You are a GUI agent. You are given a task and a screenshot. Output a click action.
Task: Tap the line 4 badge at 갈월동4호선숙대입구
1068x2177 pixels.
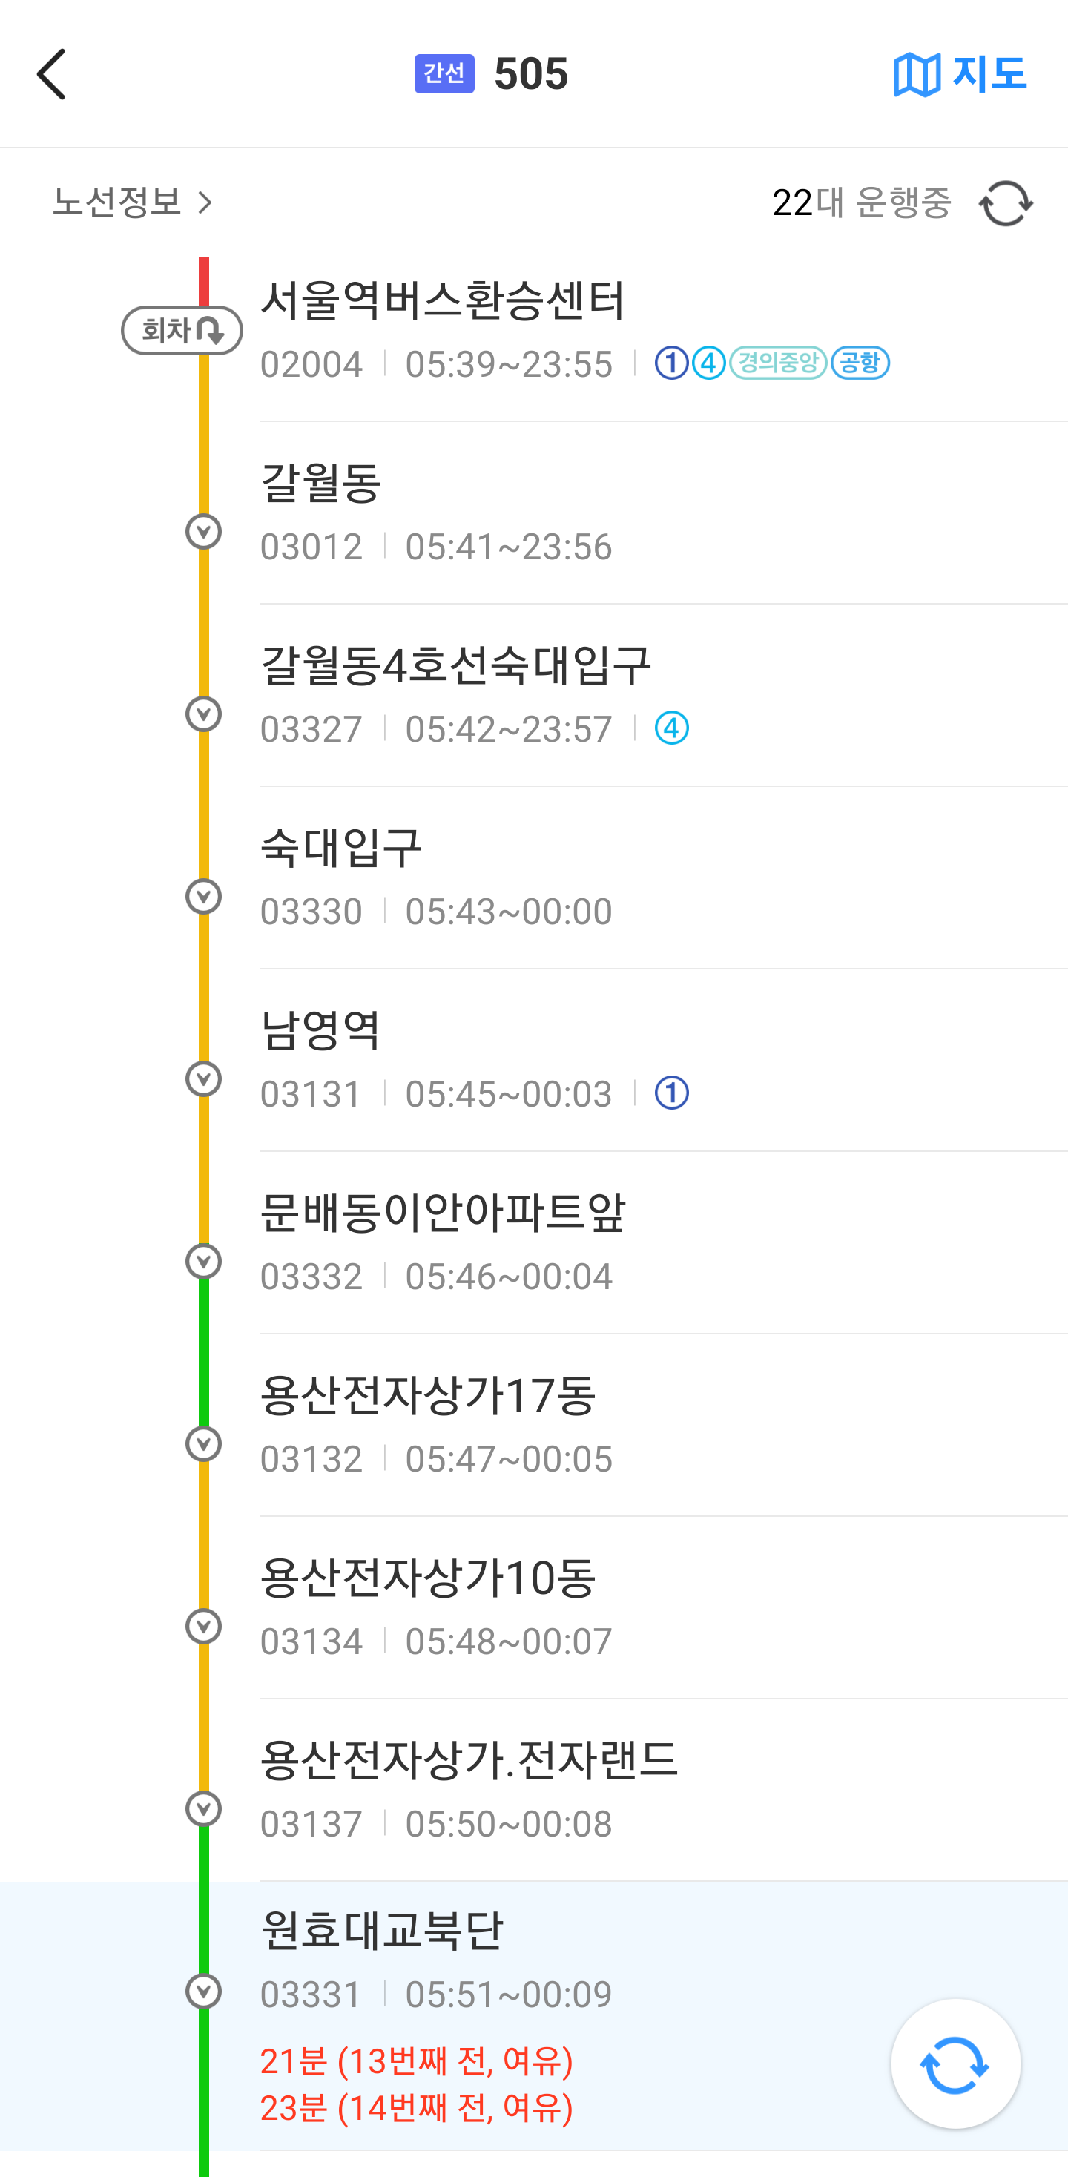(x=672, y=728)
